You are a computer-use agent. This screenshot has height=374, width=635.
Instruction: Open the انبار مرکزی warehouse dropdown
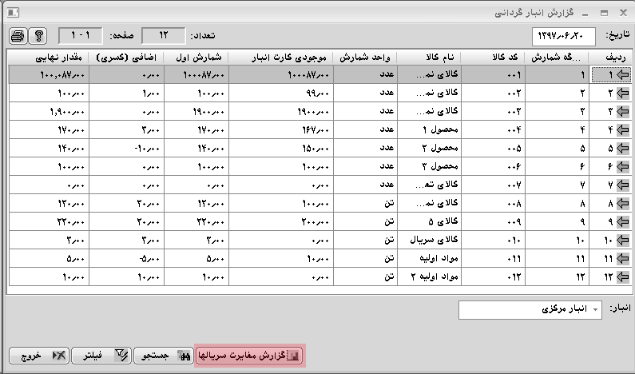[x=595, y=309]
